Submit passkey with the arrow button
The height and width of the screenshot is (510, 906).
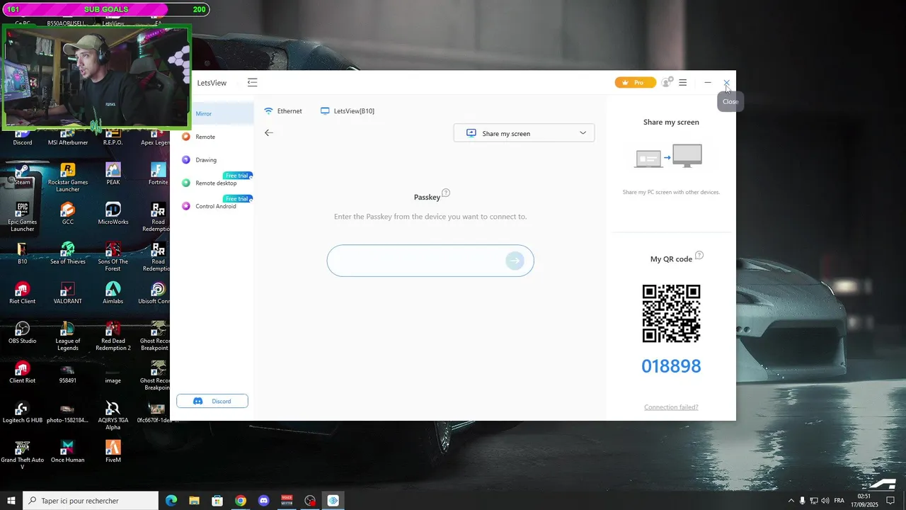click(515, 261)
